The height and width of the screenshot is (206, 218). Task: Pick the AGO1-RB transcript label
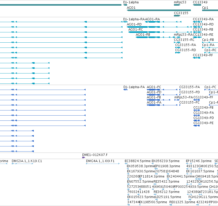coord(143,35)
